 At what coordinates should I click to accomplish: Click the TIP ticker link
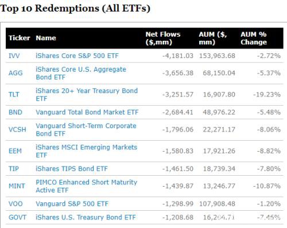pos(14,169)
